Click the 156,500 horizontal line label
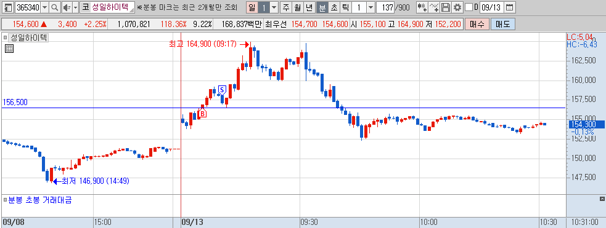The image size is (606, 228). [x=15, y=102]
